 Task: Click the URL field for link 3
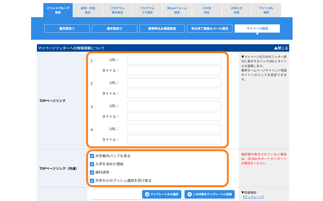coord(174,106)
